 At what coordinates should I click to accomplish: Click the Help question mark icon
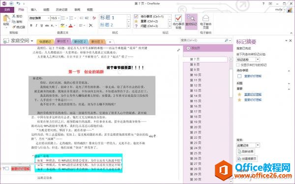264,3
